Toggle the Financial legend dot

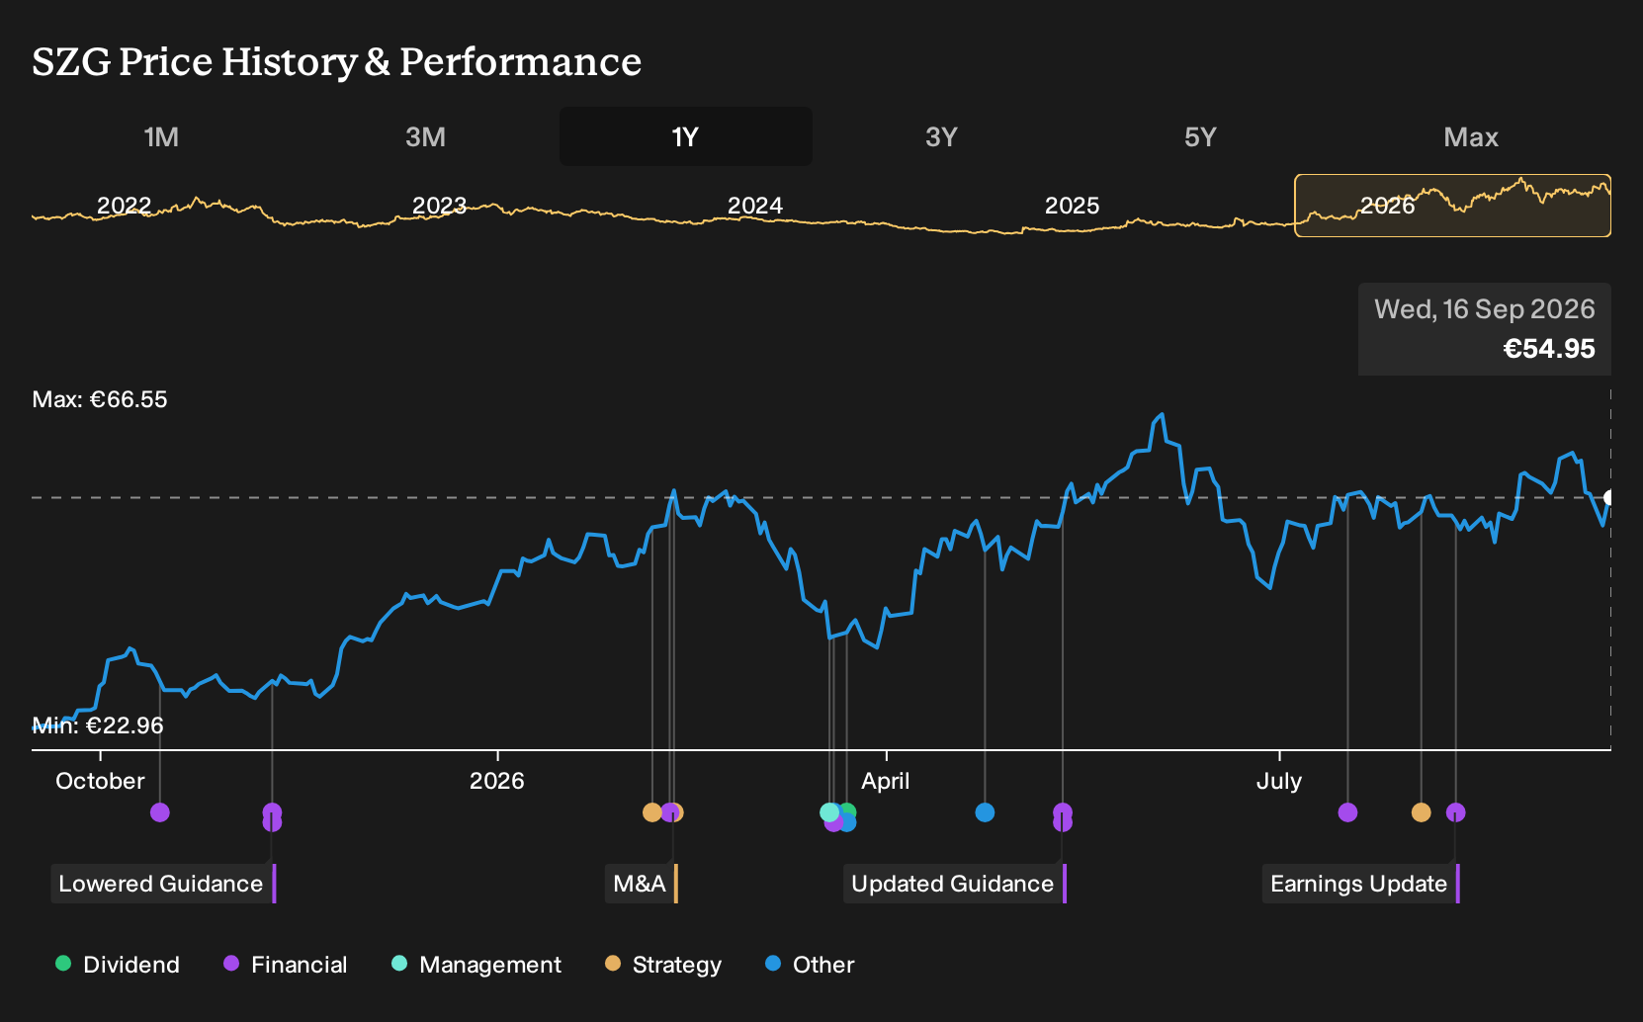point(231,964)
